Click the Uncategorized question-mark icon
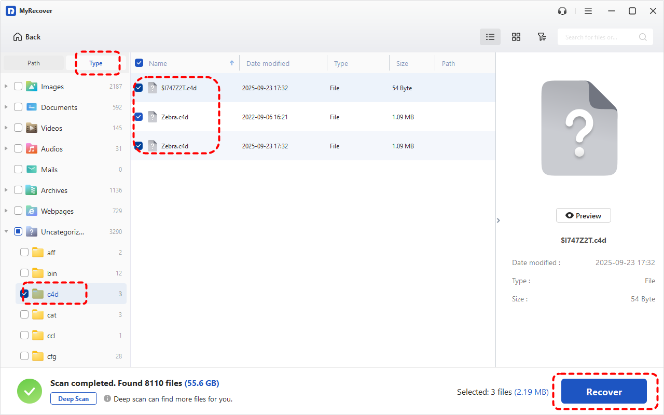The height and width of the screenshot is (415, 664). coord(32,232)
